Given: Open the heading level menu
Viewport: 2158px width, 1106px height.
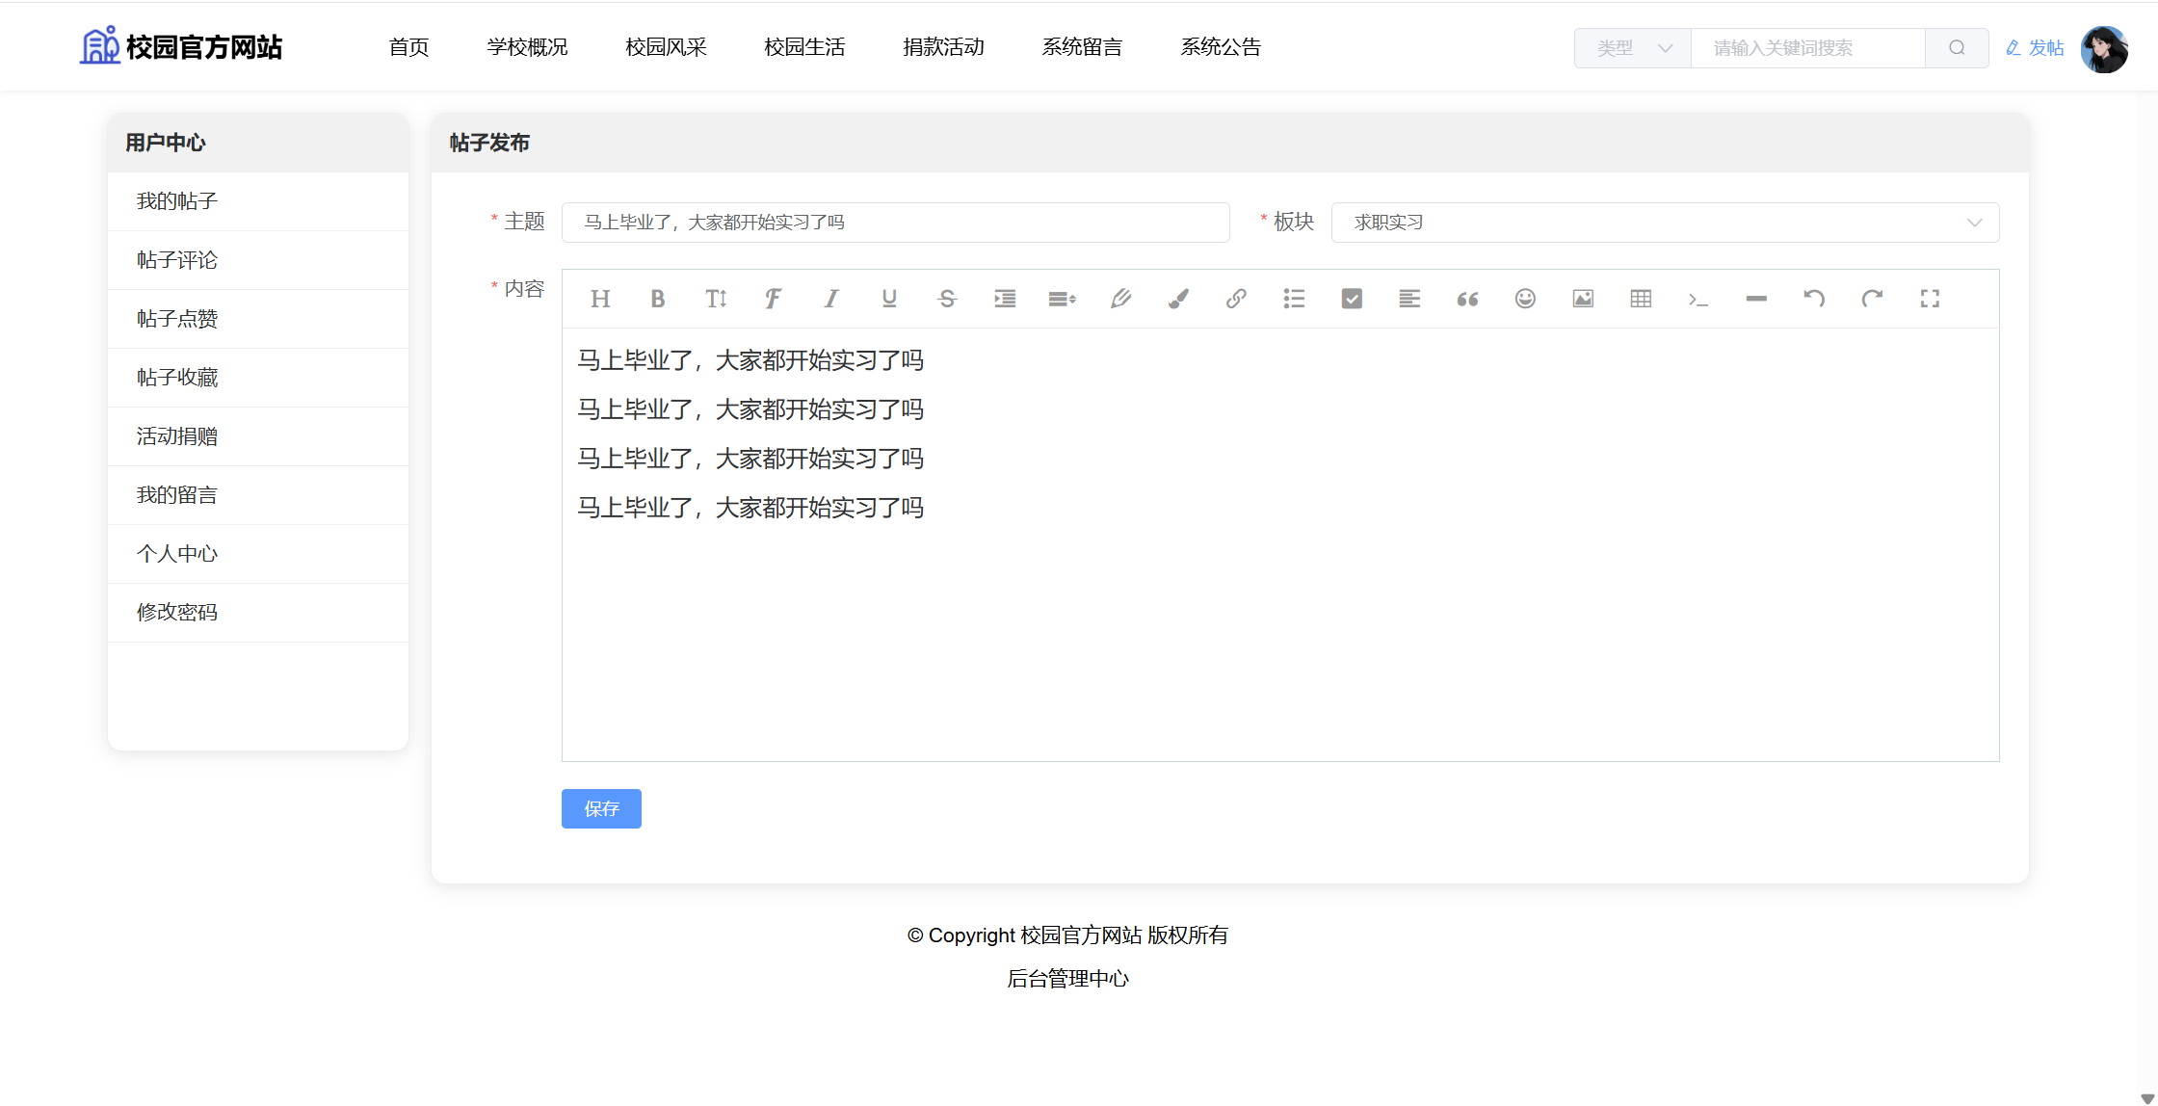Looking at the screenshot, I should tap(600, 299).
